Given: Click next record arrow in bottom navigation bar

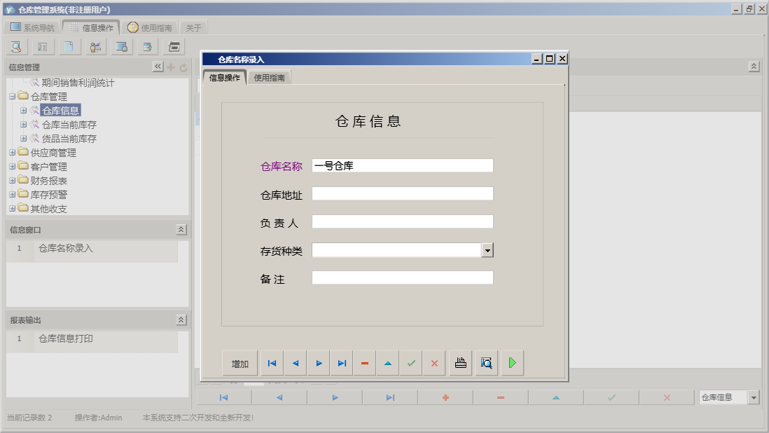Looking at the screenshot, I should coord(334,397).
